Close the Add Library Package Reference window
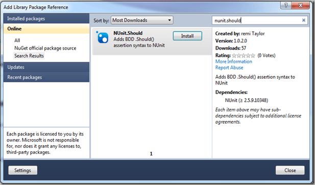The width and height of the screenshot is (315, 185). (x=300, y=6)
